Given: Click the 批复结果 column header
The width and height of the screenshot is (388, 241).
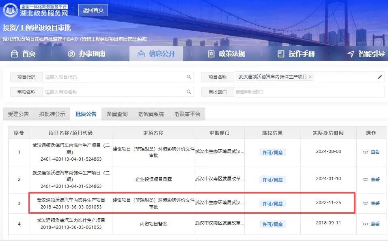Looking at the screenshot, I should (x=272, y=133).
